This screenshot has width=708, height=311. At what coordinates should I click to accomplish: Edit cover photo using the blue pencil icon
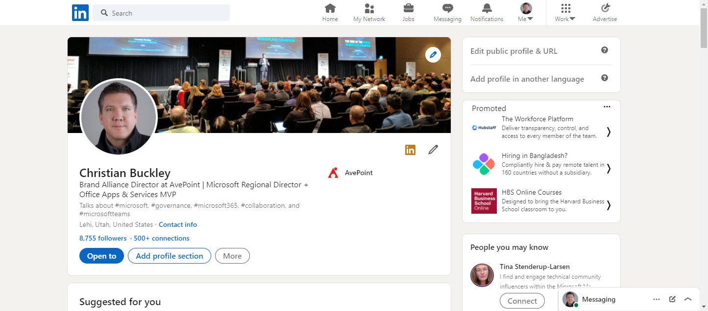[x=433, y=55]
